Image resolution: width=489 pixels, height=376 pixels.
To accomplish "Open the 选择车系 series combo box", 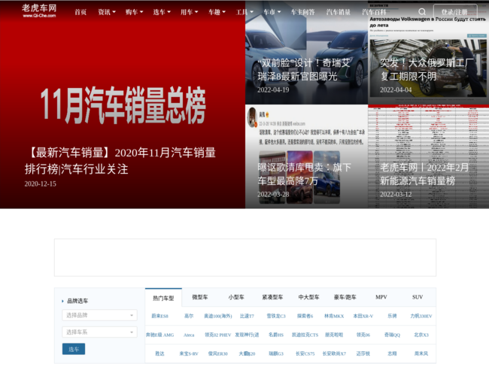I will [99, 332].
